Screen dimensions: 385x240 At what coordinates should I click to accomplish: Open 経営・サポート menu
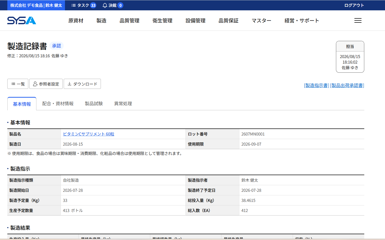coord(302,21)
